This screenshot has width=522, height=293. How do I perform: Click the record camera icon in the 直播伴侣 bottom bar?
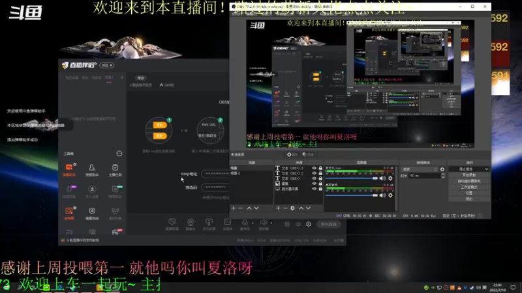coord(287,224)
